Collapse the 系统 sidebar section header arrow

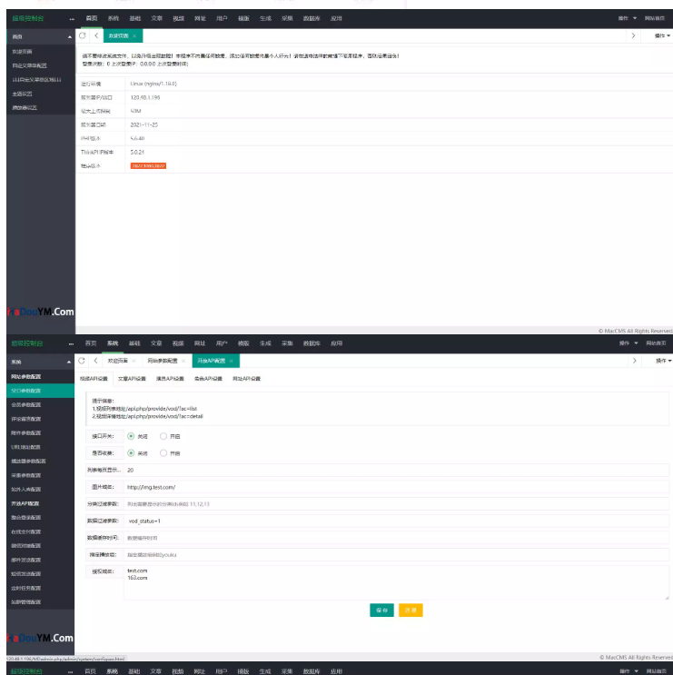coord(70,361)
